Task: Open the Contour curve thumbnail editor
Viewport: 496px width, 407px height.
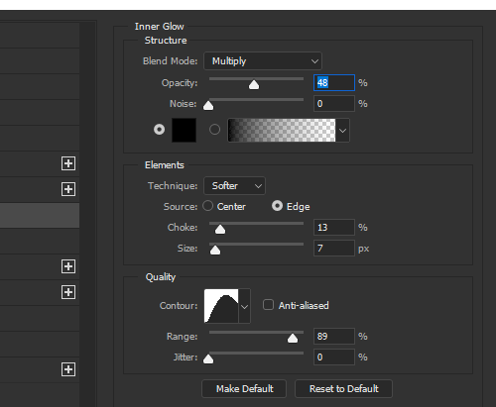Action: [221, 306]
